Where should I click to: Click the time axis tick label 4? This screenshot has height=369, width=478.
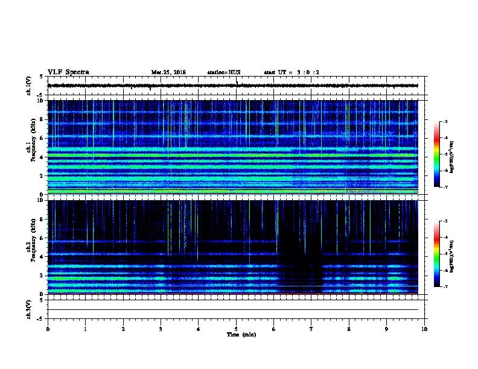[x=199, y=329]
